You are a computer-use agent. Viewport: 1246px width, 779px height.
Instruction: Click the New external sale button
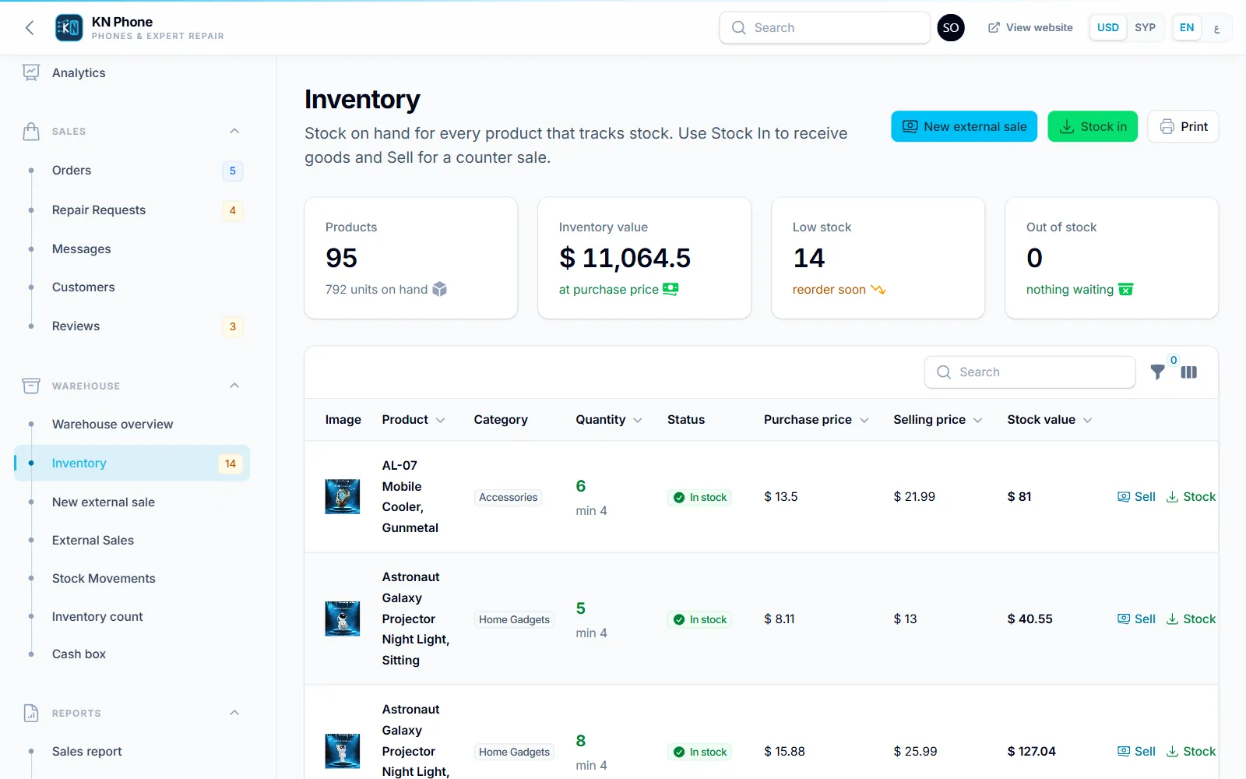tap(964, 126)
